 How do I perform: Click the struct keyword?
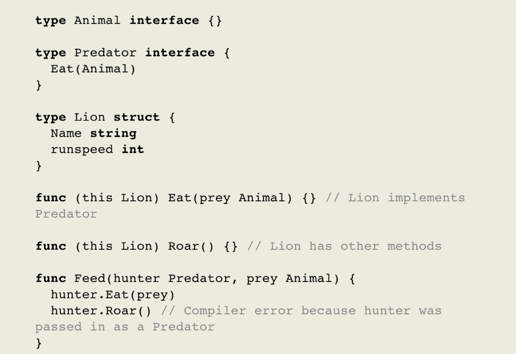[136, 117]
